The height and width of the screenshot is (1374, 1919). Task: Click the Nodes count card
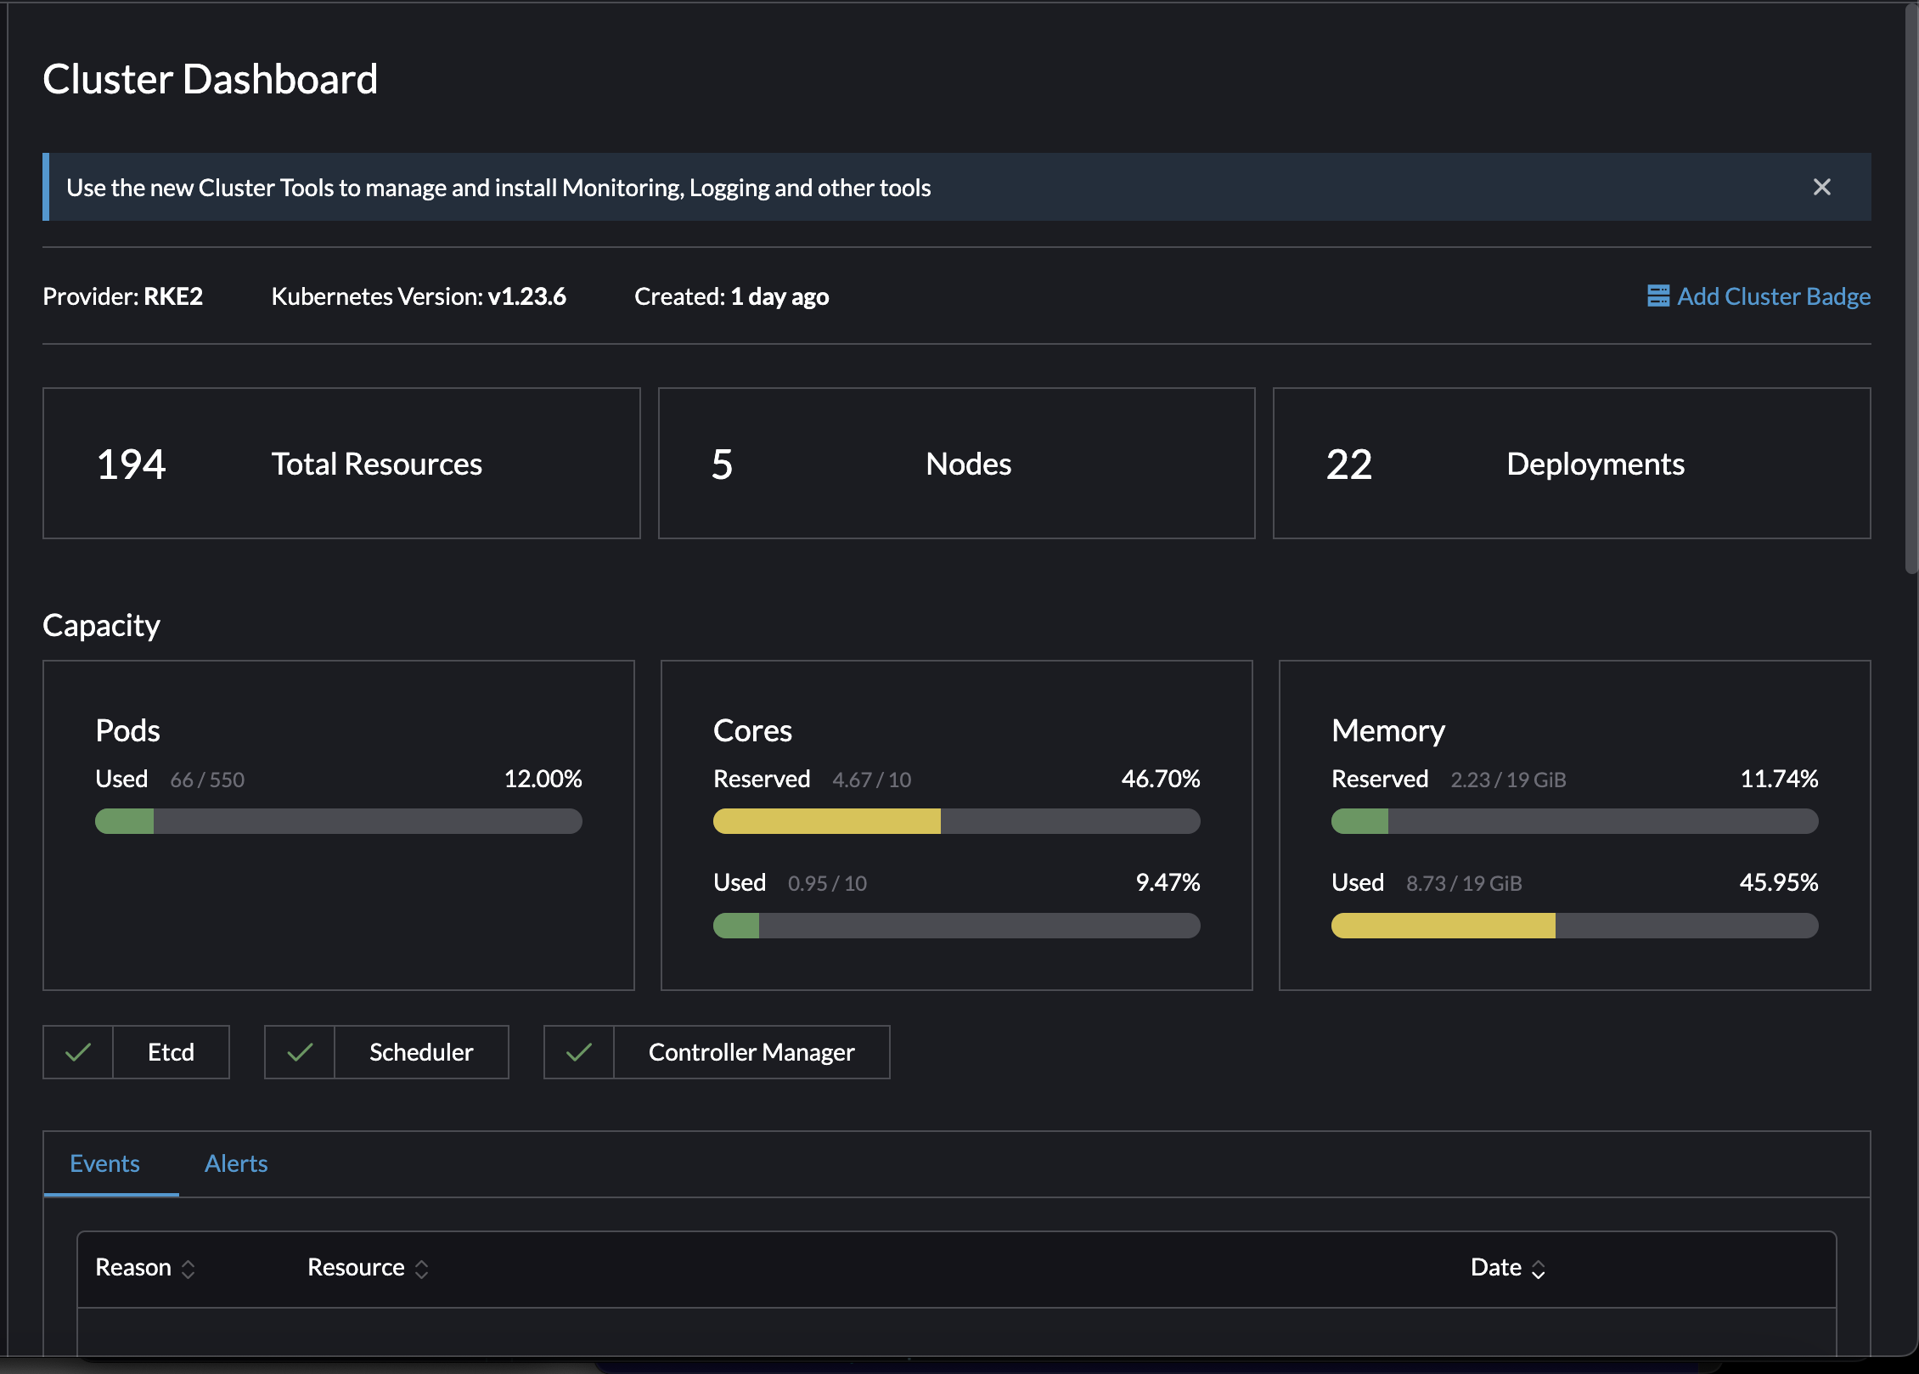tap(956, 463)
